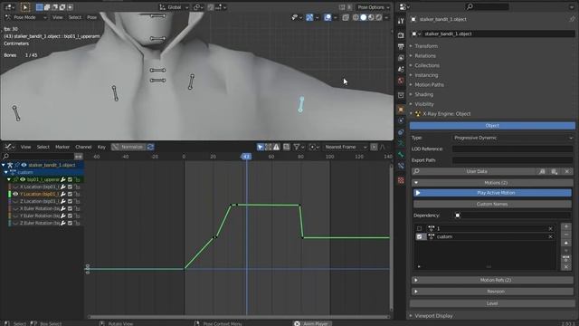Open the Nearest Frame snapping dropdown
This screenshot has height=326, width=579.
pos(345,147)
